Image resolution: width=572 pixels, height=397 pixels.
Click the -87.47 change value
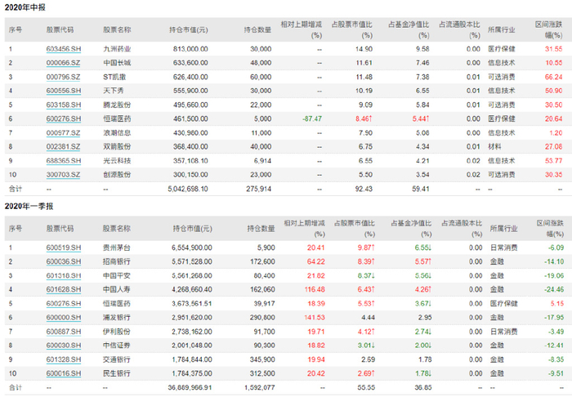(x=312, y=118)
